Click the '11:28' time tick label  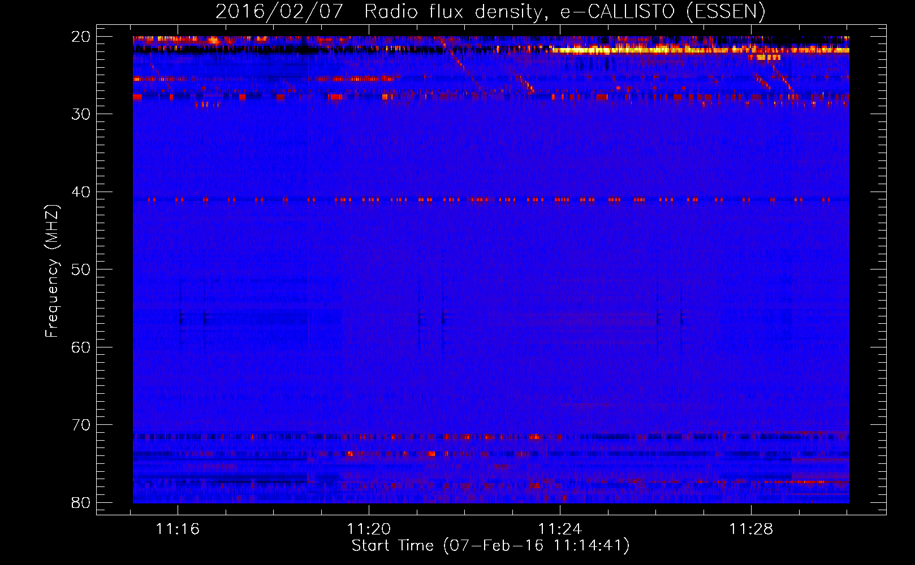point(751,529)
